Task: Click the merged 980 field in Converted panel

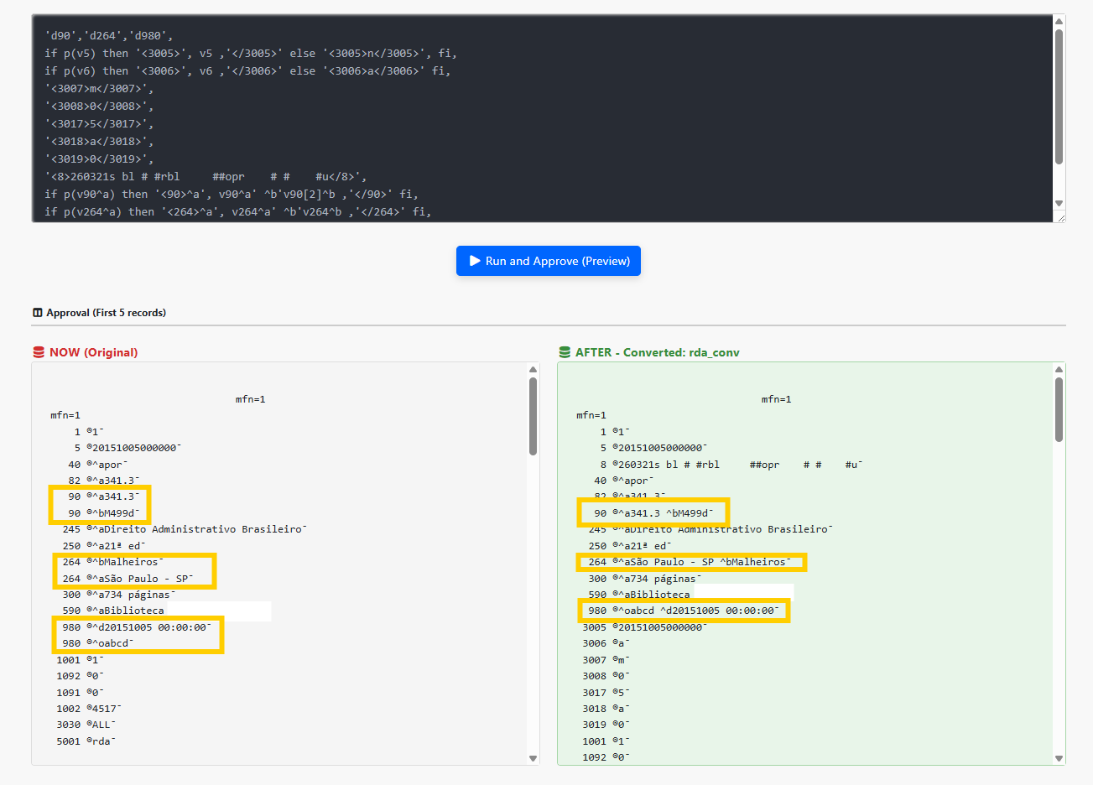Action: 684,611
